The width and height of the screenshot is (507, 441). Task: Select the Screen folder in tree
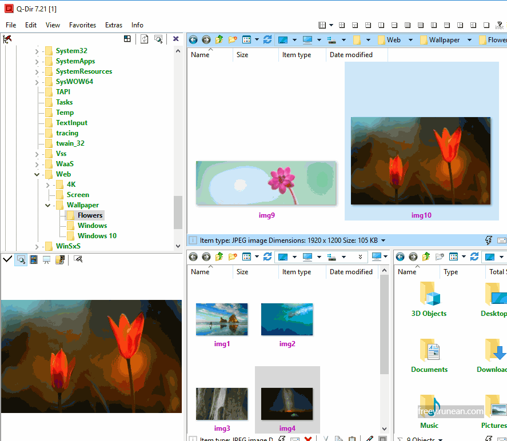pos(78,195)
